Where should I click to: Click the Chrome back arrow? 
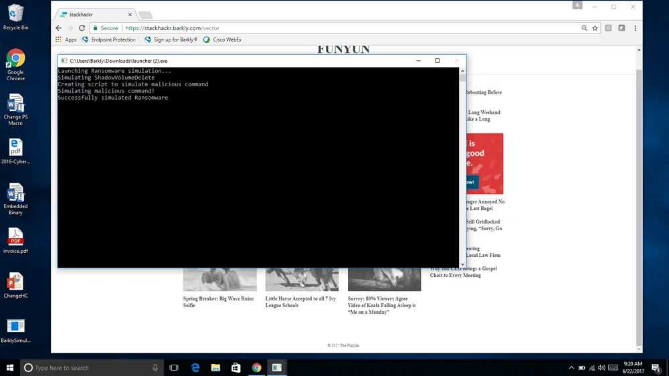59,28
